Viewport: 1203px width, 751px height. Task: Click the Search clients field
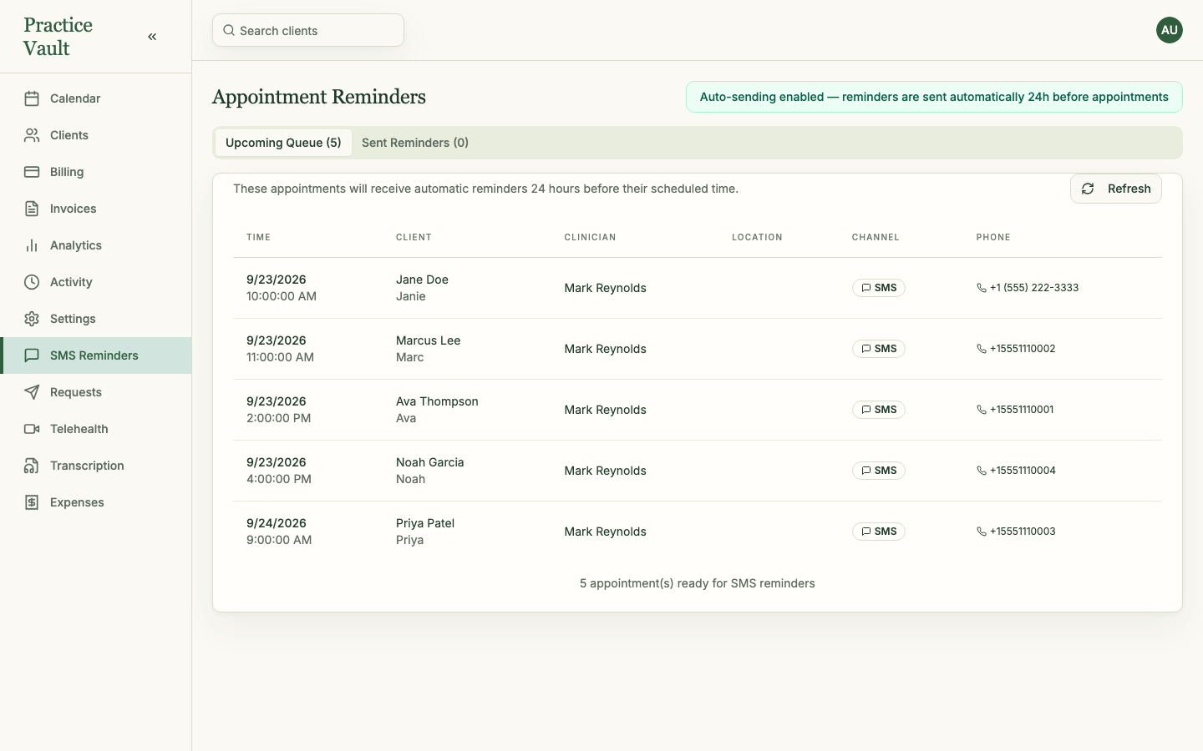pos(308,30)
